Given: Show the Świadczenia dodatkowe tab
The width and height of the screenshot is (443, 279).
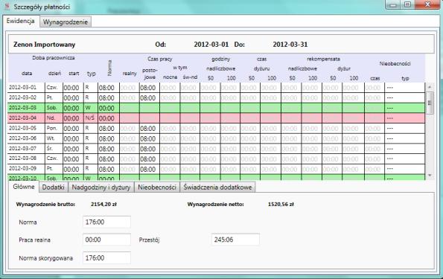Looking at the screenshot, I should coord(217,187).
